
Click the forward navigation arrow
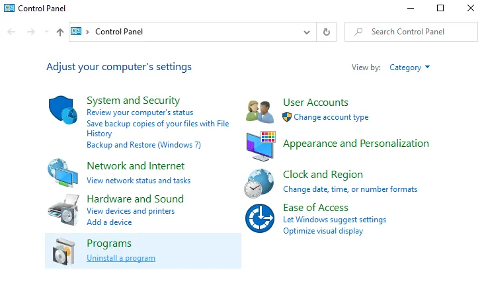[x=31, y=32]
